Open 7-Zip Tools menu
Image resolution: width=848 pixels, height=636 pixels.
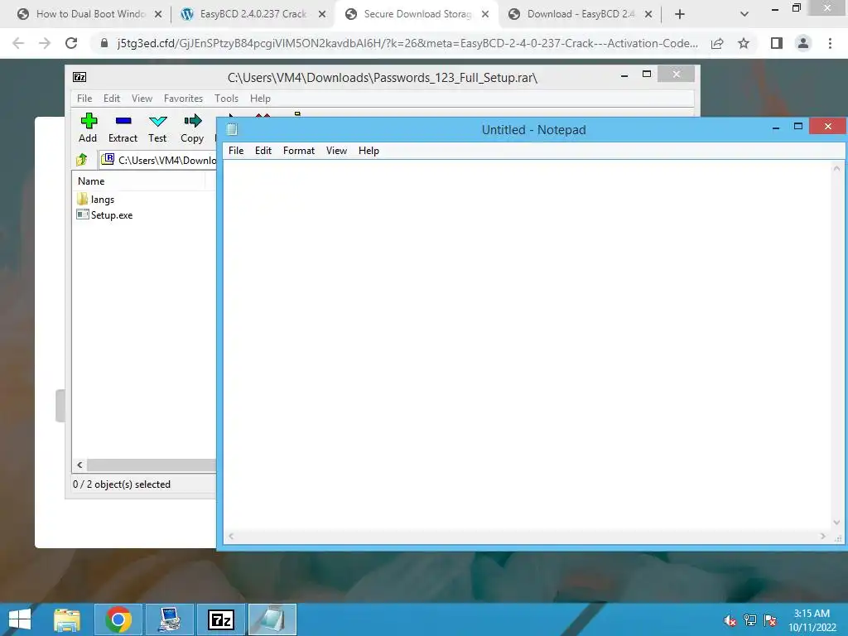click(x=226, y=99)
